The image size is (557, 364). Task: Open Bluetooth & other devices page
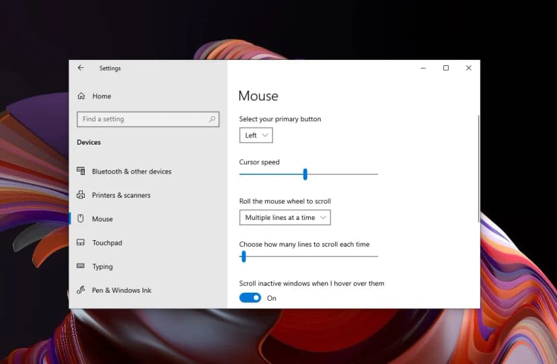coord(131,172)
